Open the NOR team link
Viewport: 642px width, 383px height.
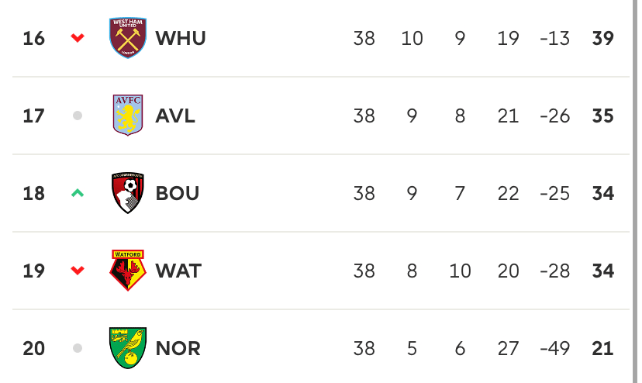[x=178, y=348]
